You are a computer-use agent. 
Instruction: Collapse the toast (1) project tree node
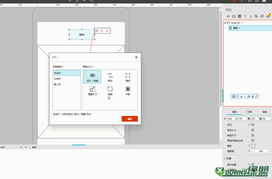225,23
